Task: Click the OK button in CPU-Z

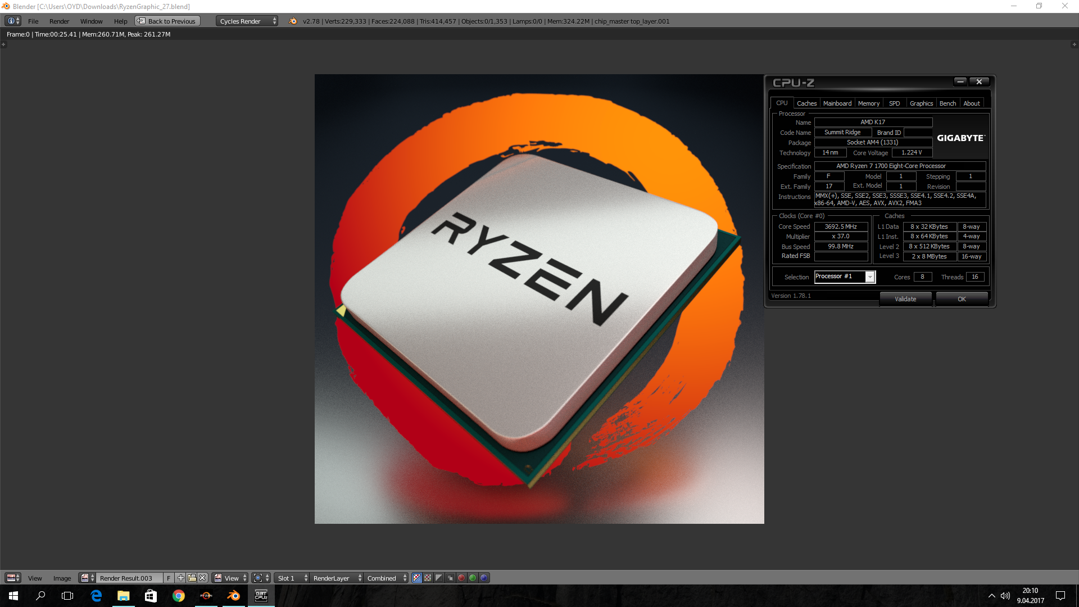Action: [962, 299]
